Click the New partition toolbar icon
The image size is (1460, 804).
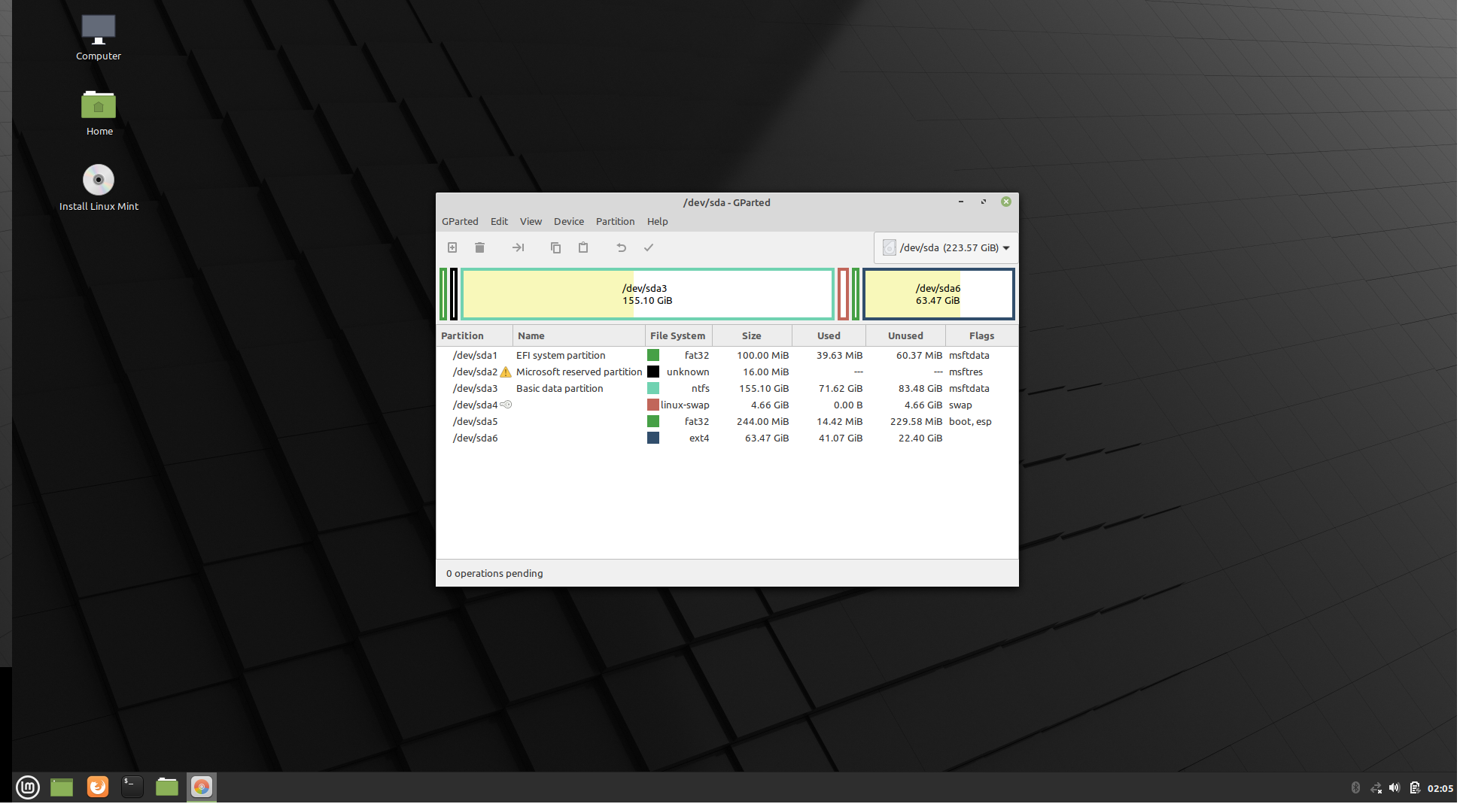click(x=452, y=247)
